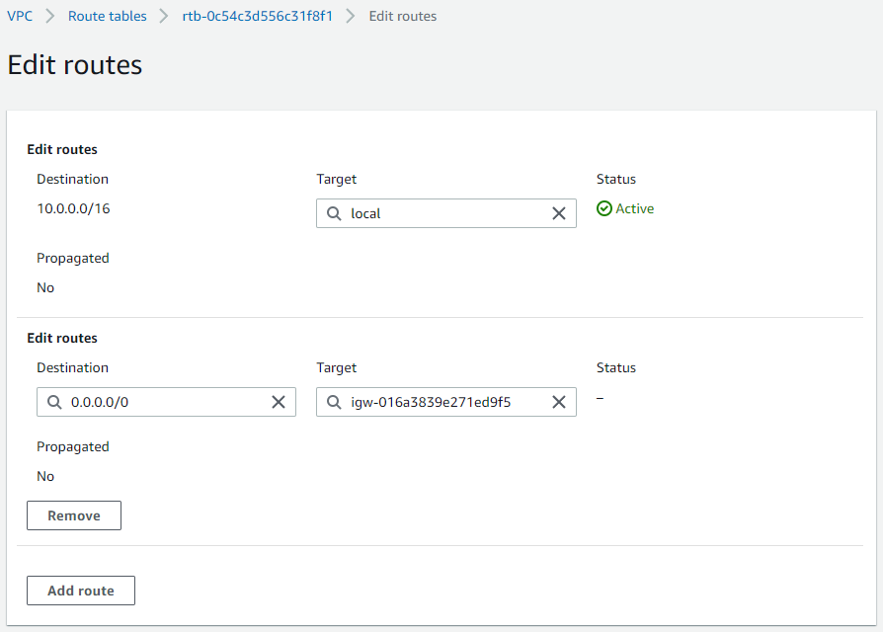Screen dimensions: 883x632
Task: Open the VPC breadcrumb link
Action: [x=20, y=16]
